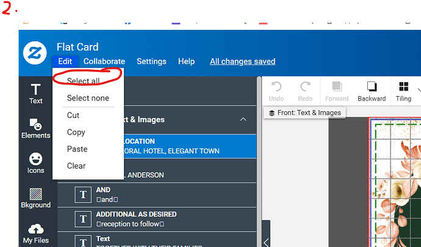Image resolution: width=421 pixels, height=247 pixels.
Task: Choose Select all from Edit menu
Action: [x=88, y=81]
